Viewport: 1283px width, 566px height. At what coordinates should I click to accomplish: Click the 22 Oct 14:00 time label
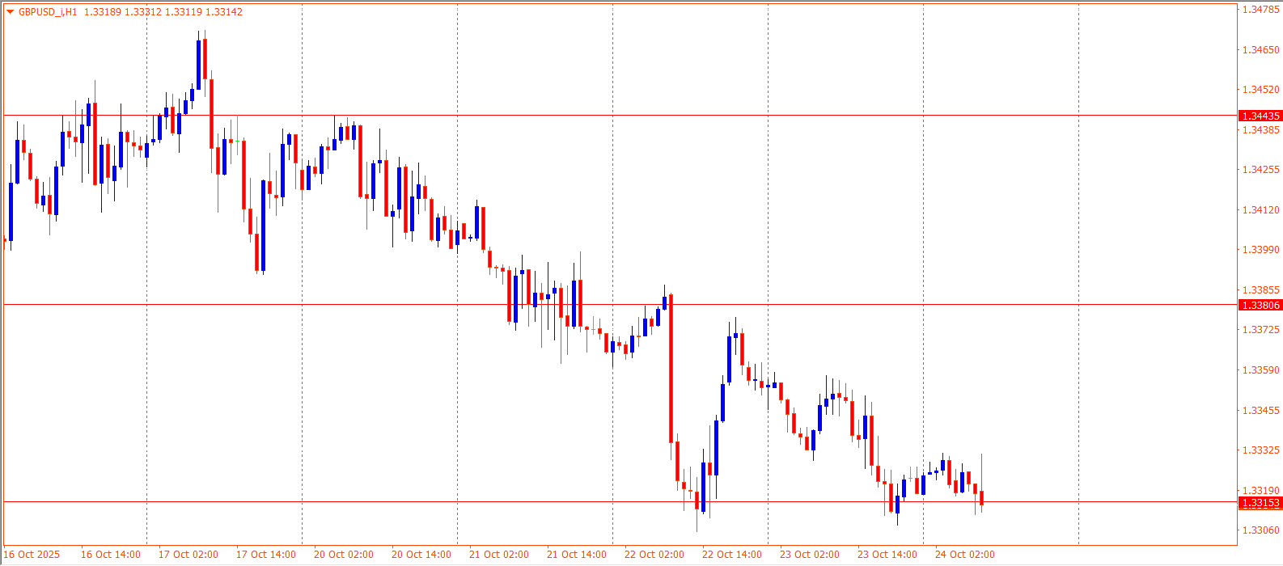[x=732, y=555]
